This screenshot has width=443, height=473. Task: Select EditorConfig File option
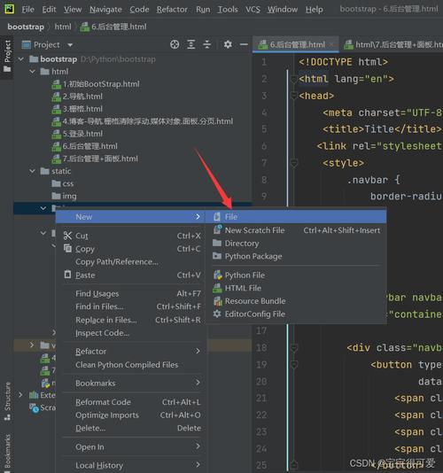[254, 314]
